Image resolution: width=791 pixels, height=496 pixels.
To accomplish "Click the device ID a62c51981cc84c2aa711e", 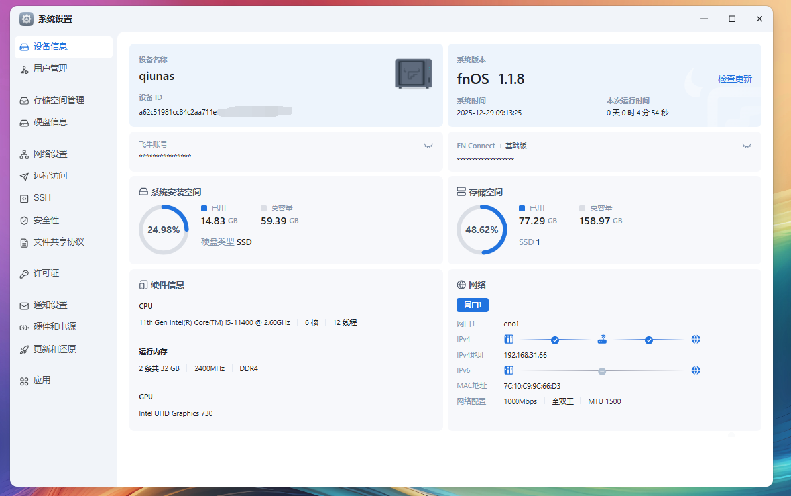I will pos(178,112).
